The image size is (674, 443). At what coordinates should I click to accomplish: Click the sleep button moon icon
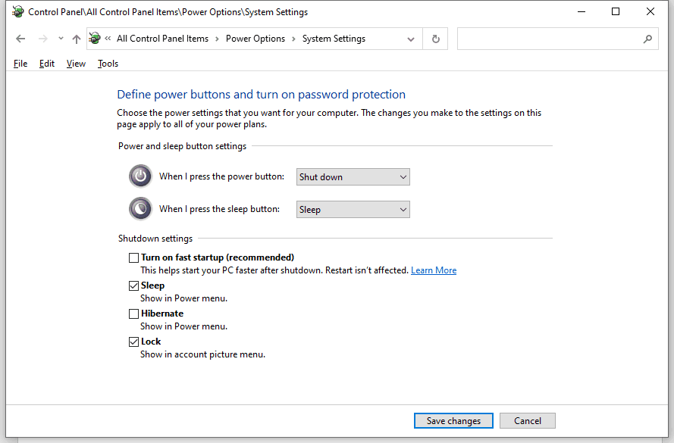tap(140, 208)
